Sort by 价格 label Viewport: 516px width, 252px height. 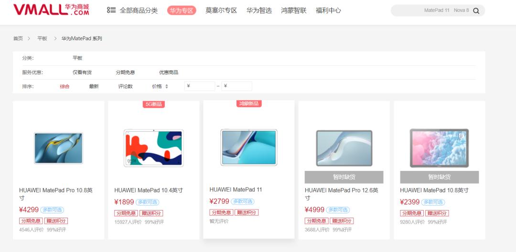tap(157, 86)
